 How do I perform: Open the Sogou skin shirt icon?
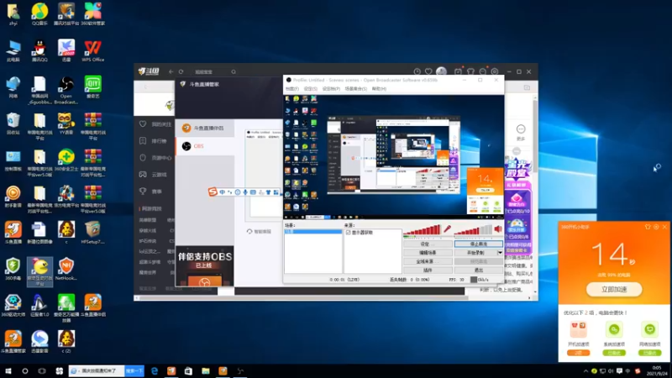[x=268, y=192]
